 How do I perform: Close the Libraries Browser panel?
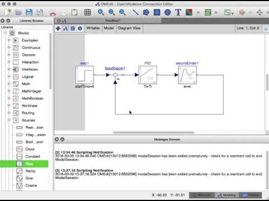coord(2,21)
